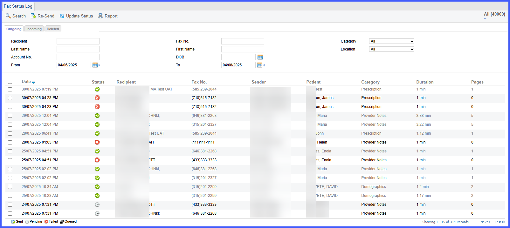
Task: Toggle the select-all header checkbox
Action: point(10,82)
